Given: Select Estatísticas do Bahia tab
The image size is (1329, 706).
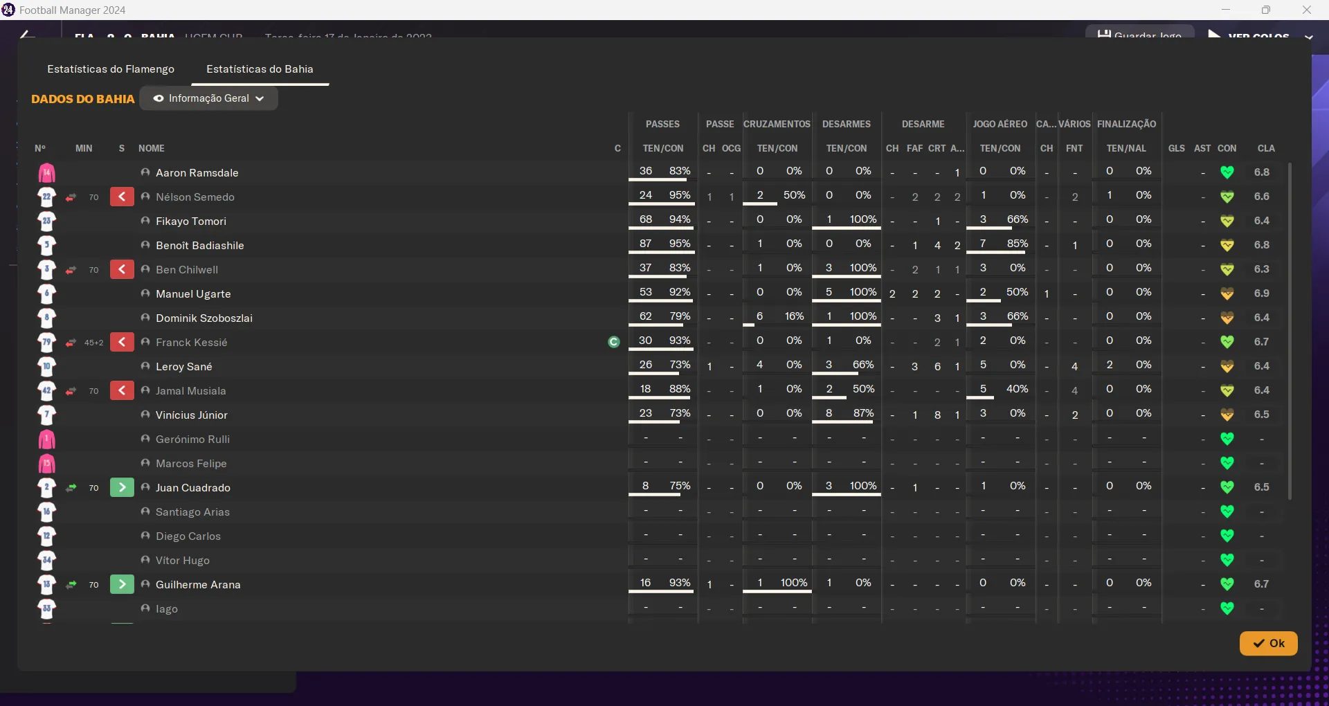Looking at the screenshot, I should click(260, 69).
